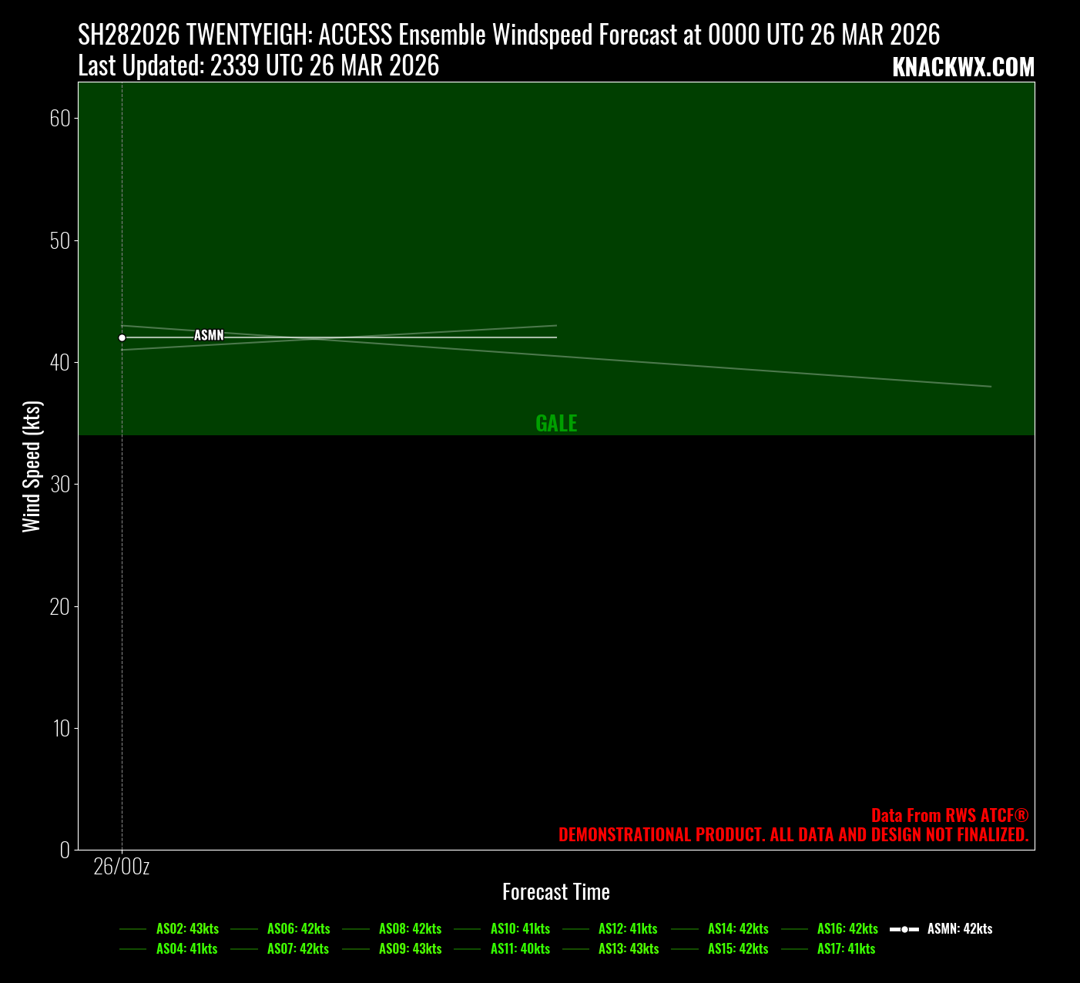Image resolution: width=1080 pixels, height=983 pixels.
Task: Click the 60 tick on wind speed axis
Action: [60, 118]
